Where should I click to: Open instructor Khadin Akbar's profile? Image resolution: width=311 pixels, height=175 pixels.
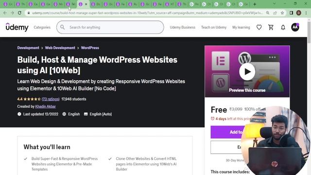(45, 106)
